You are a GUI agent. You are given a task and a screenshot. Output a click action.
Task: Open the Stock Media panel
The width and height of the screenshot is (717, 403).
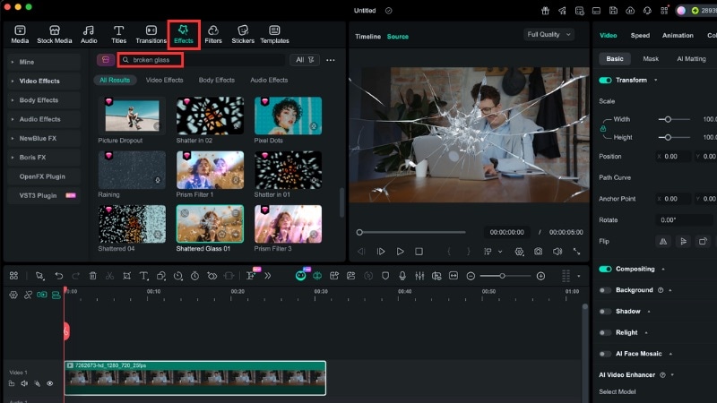pos(55,35)
